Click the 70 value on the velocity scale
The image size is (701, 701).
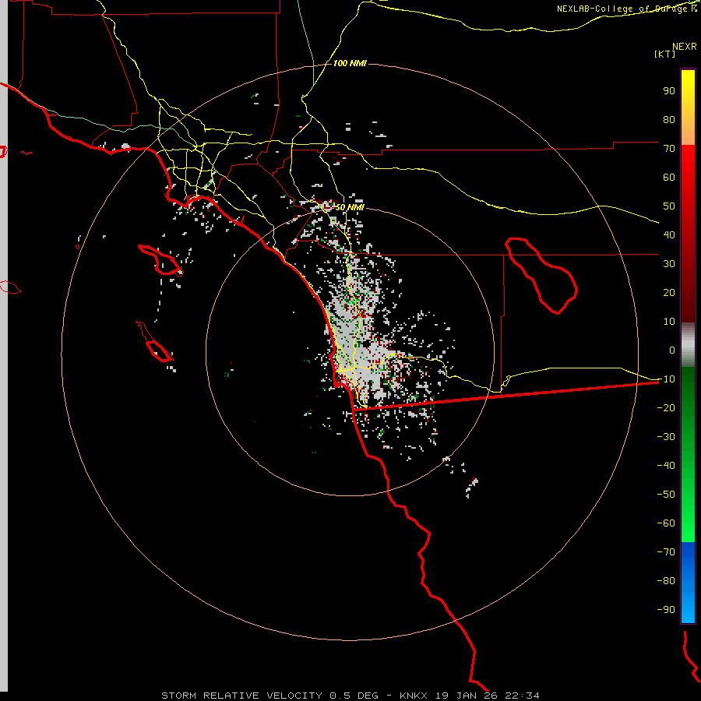pos(669,149)
